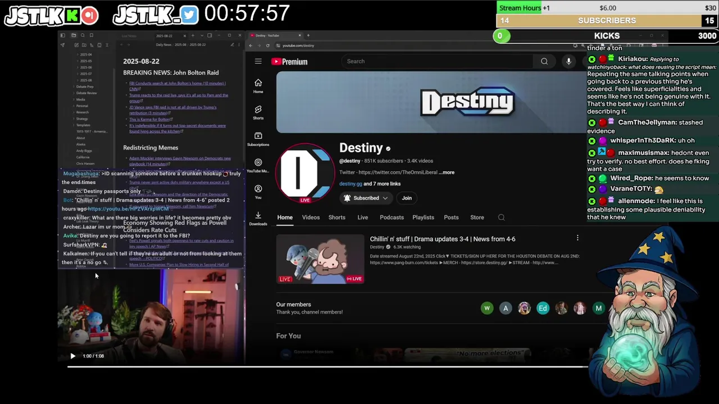Image resolution: width=719 pixels, height=404 pixels.
Task: Switch to the Playlists channel tab
Action: tap(423, 217)
